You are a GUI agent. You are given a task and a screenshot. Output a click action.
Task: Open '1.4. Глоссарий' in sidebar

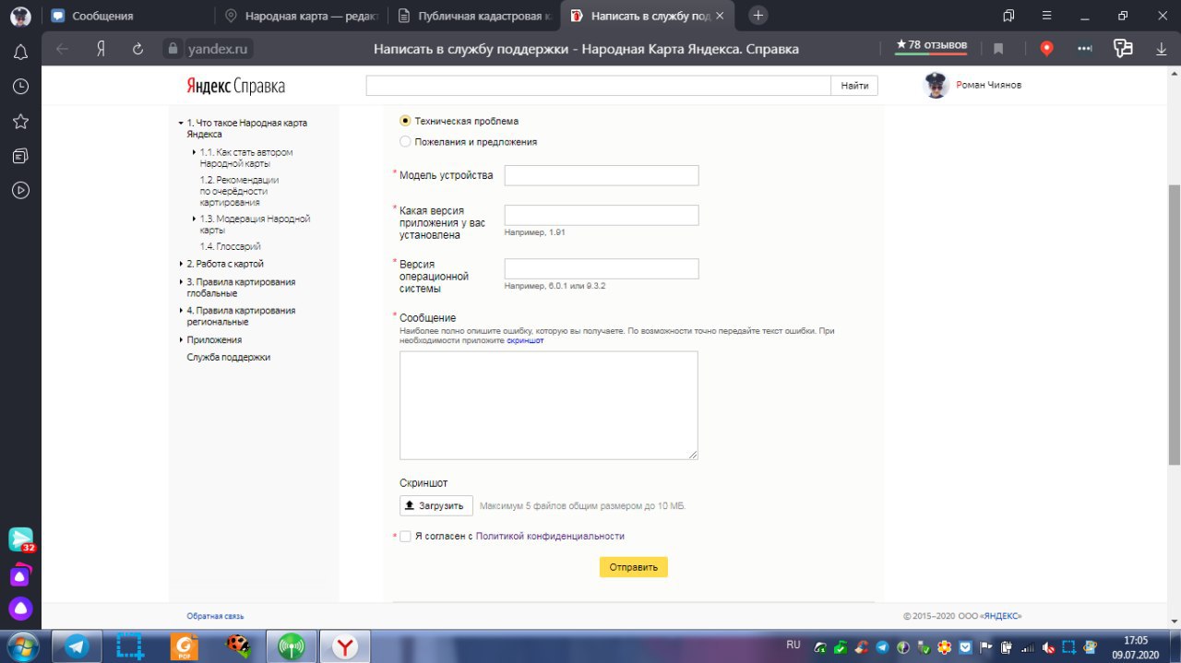click(231, 246)
